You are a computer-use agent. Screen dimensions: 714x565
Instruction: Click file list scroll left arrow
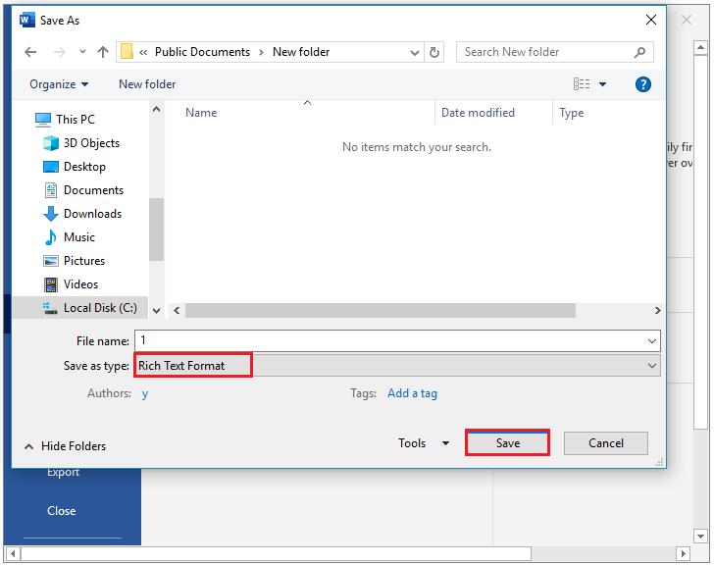(177, 311)
